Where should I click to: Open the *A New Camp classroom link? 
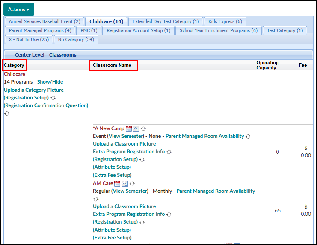pos(109,128)
